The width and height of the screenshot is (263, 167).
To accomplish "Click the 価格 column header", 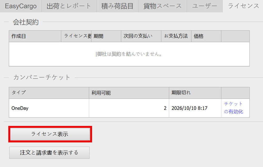I will [206, 36].
